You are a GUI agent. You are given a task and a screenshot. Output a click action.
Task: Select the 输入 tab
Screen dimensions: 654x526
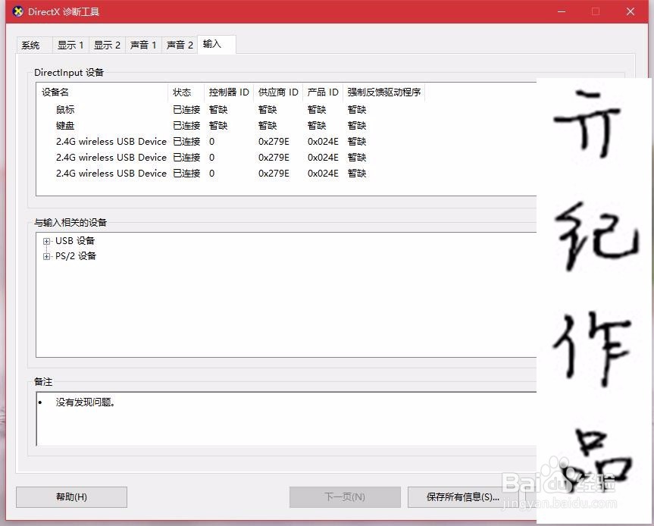217,44
